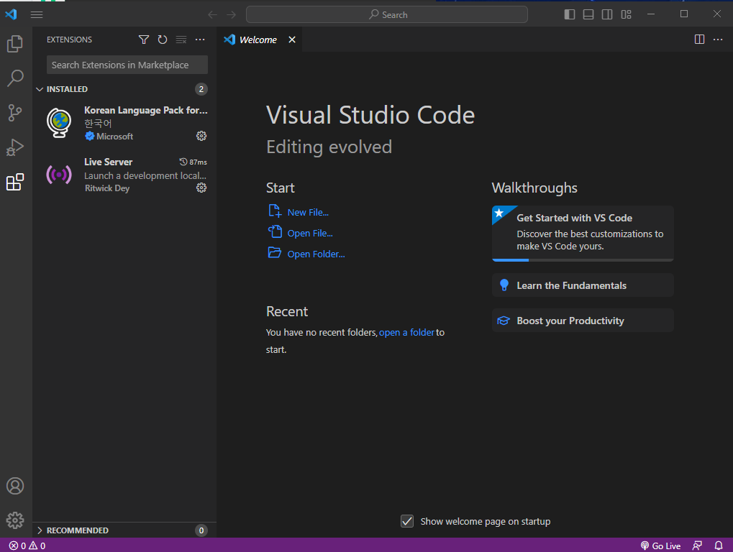
Task: Click Go Live in the status bar
Action: (x=660, y=546)
